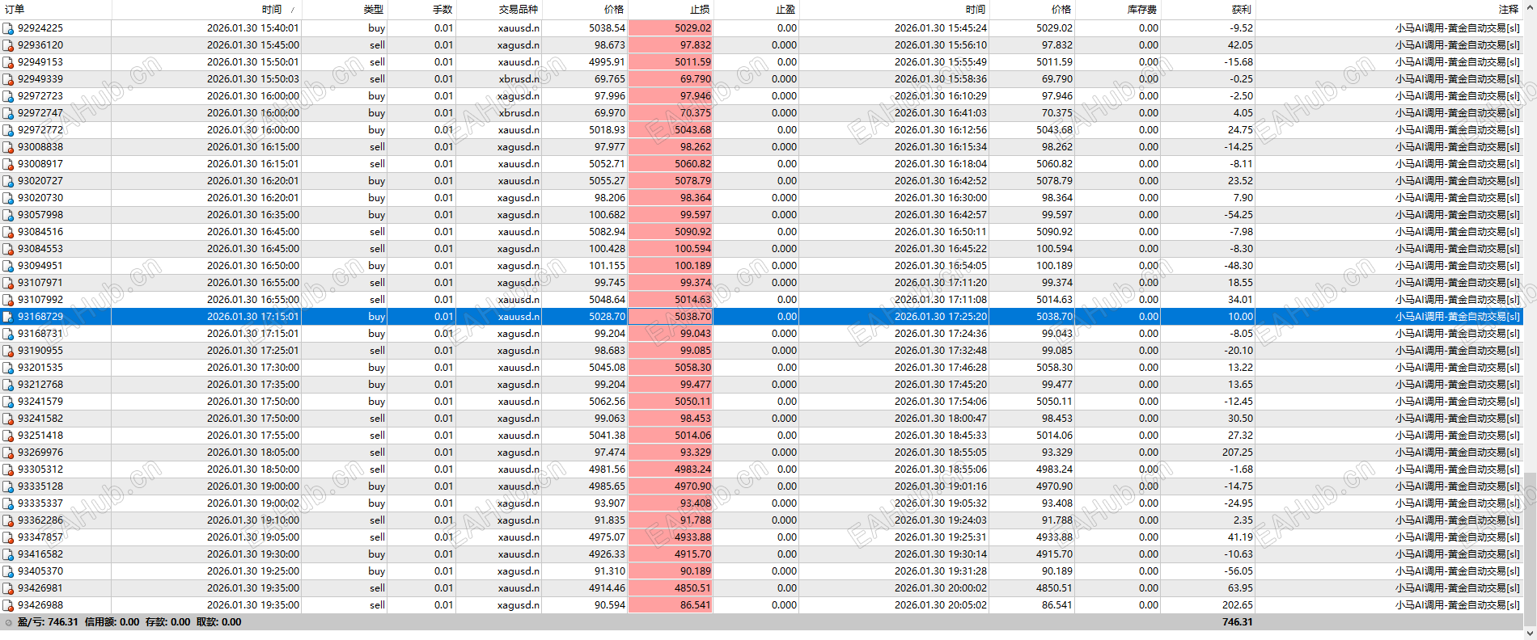The image size is (1537, 640).
Task: Click order icon for 93020730
Action: coord(8,198)
